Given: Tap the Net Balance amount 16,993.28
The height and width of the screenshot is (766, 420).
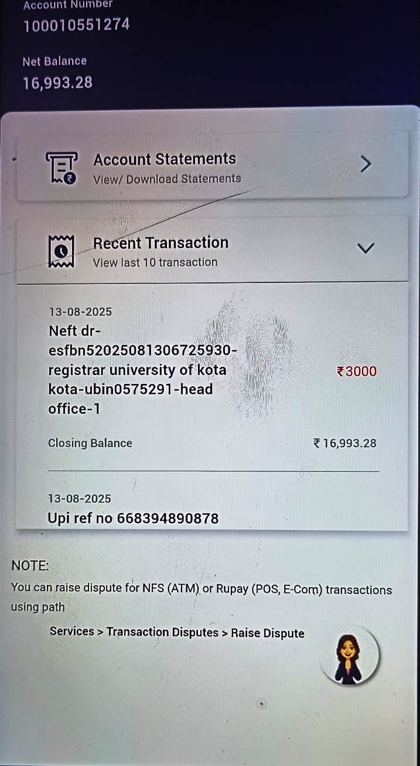Looking at the screenshot, I should [57, 83].
